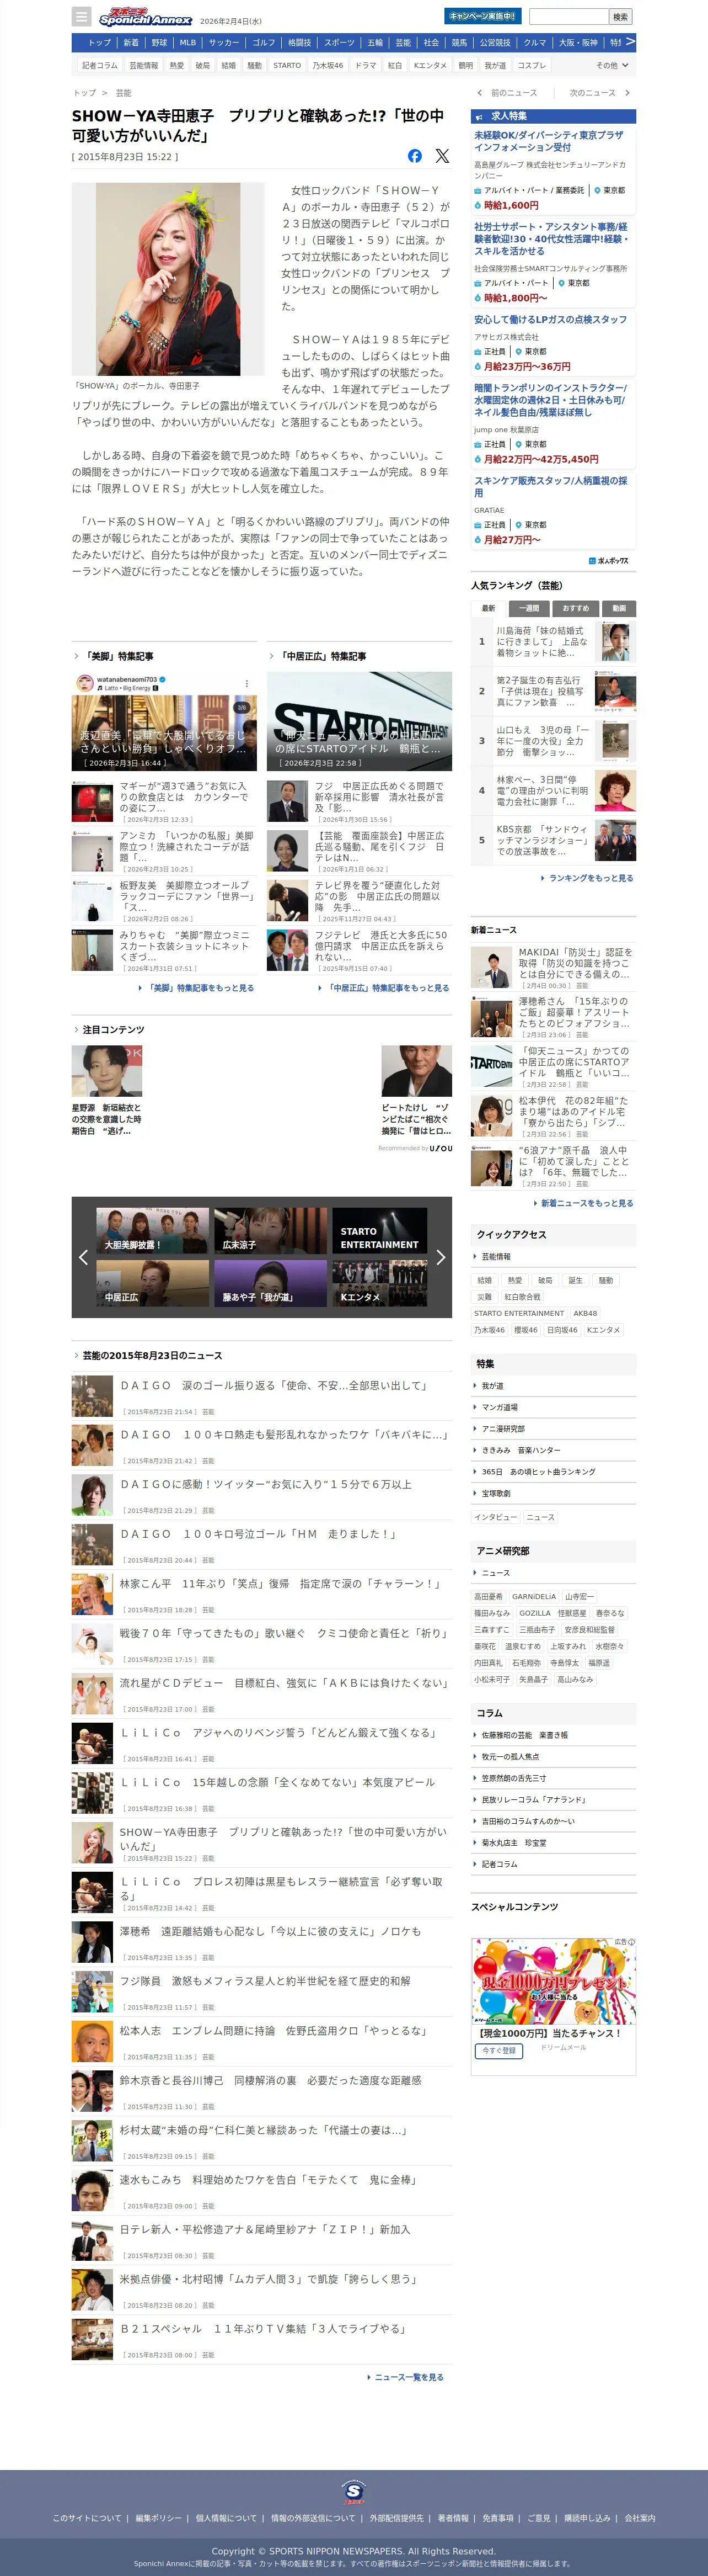Open the 現金1000万円プレゼント ad banner
This screenshot has width=708, height=2576.
(553, 1981)
